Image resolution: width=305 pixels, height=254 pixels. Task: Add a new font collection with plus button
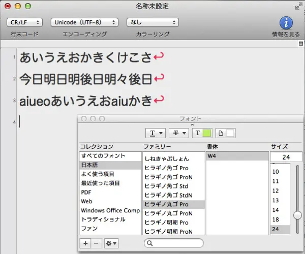[x=85, y=243]
